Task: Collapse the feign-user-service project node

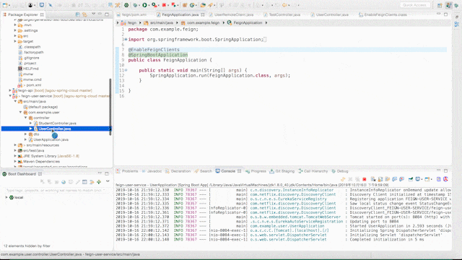Action: pos(9,96)
